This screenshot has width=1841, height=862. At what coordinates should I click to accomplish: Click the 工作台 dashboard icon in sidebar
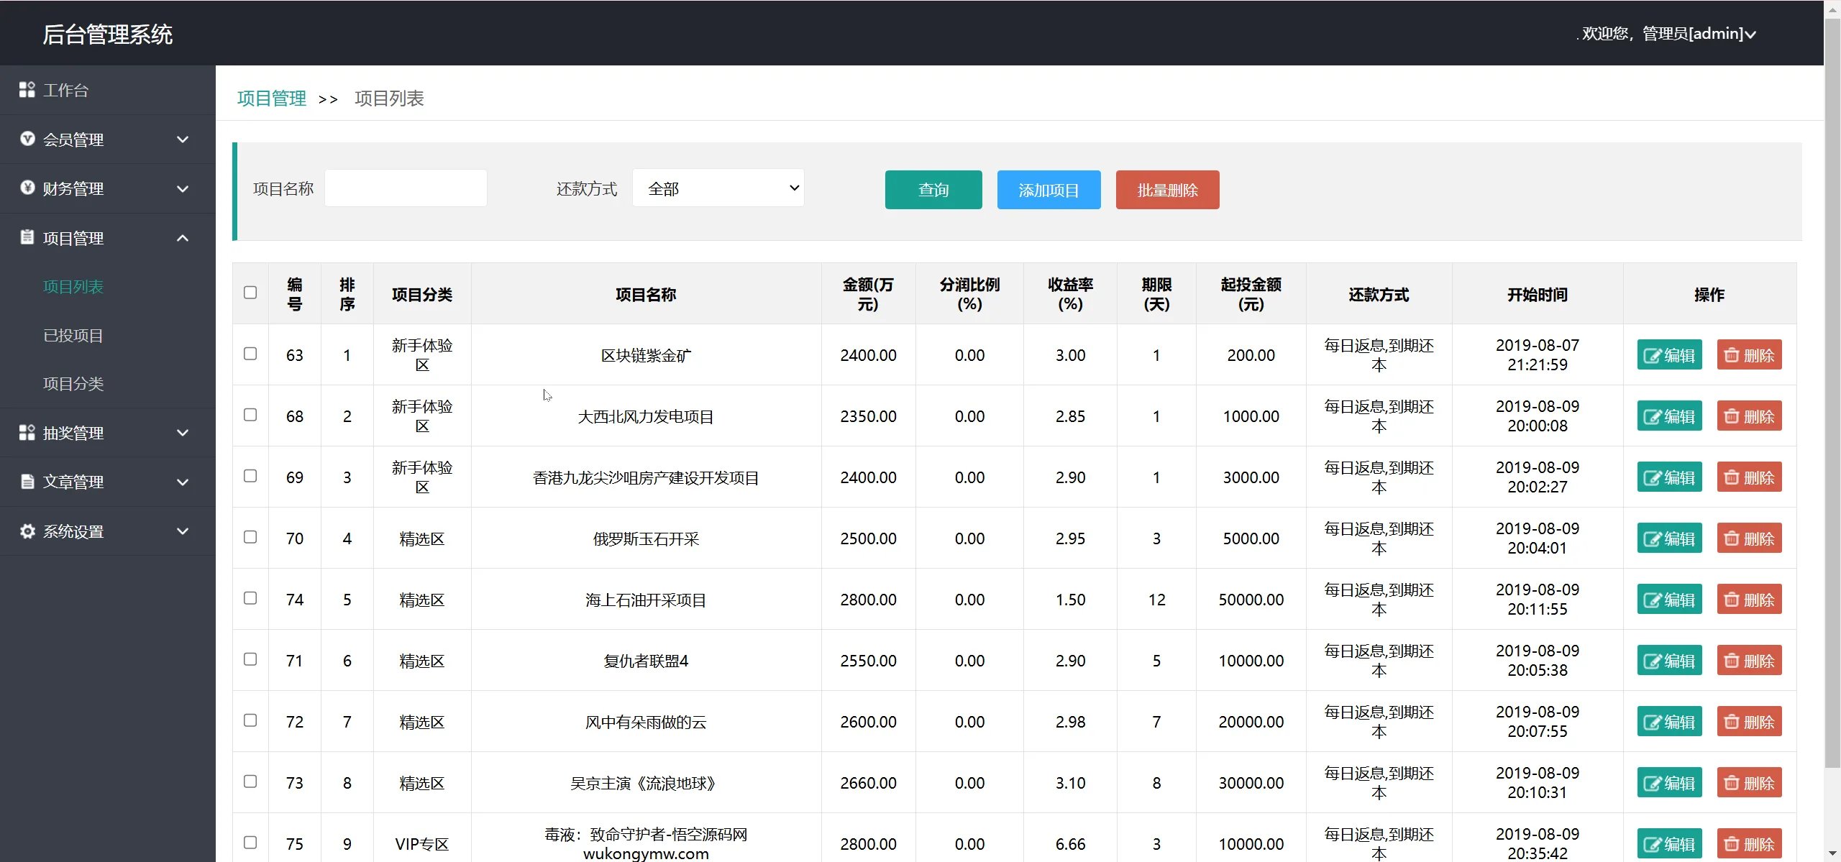pos(27,90)
